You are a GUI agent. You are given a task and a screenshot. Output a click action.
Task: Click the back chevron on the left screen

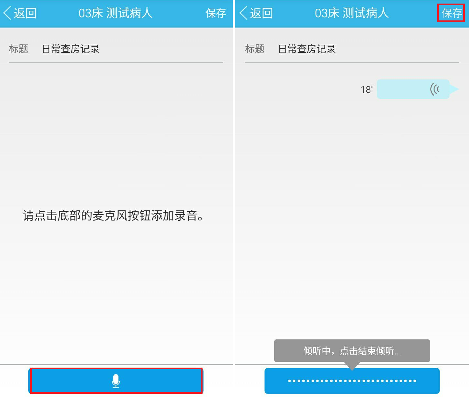[x=7, y=13]
